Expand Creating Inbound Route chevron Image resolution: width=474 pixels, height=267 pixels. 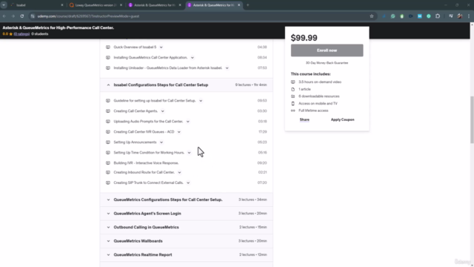point(179,172)
